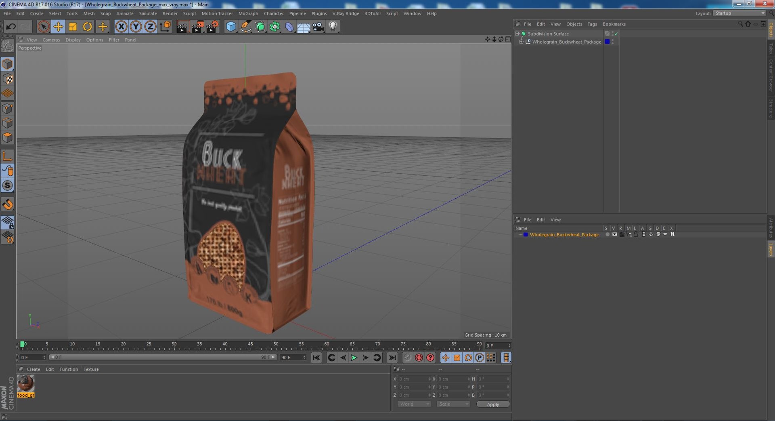
Task: Play the animation forward
Action: [x=354, y=358]
